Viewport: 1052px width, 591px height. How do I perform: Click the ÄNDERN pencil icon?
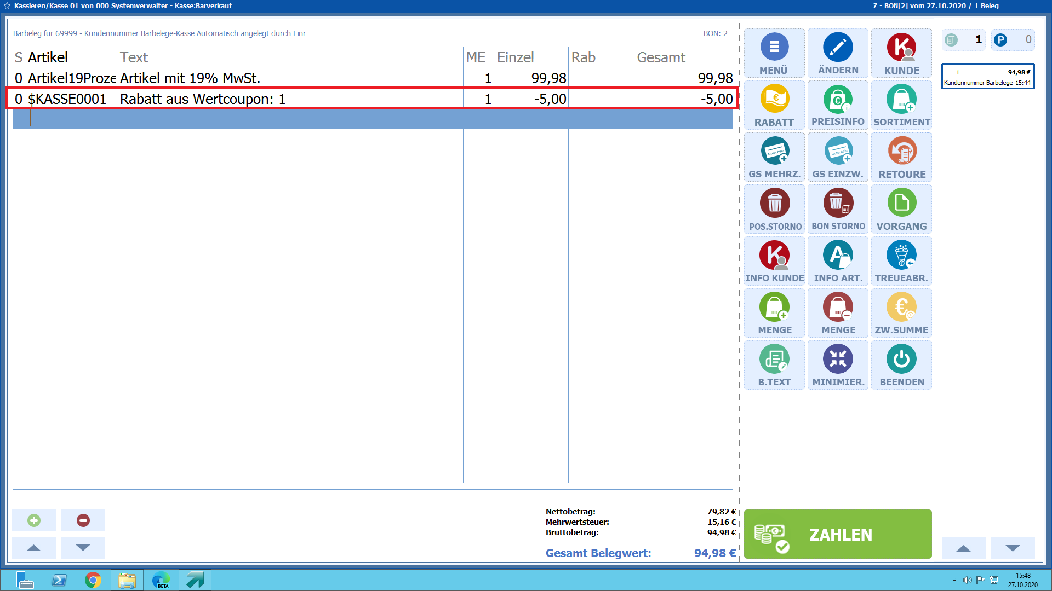pos(838,48)
